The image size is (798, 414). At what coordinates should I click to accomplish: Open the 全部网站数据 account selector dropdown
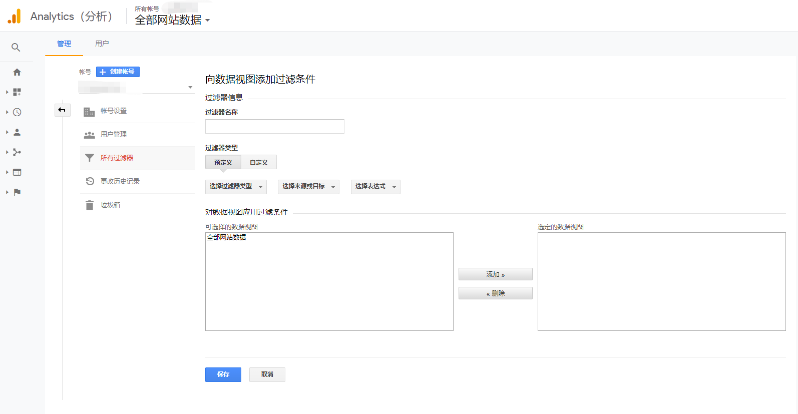pyautogui.click(x=172, y=20)
